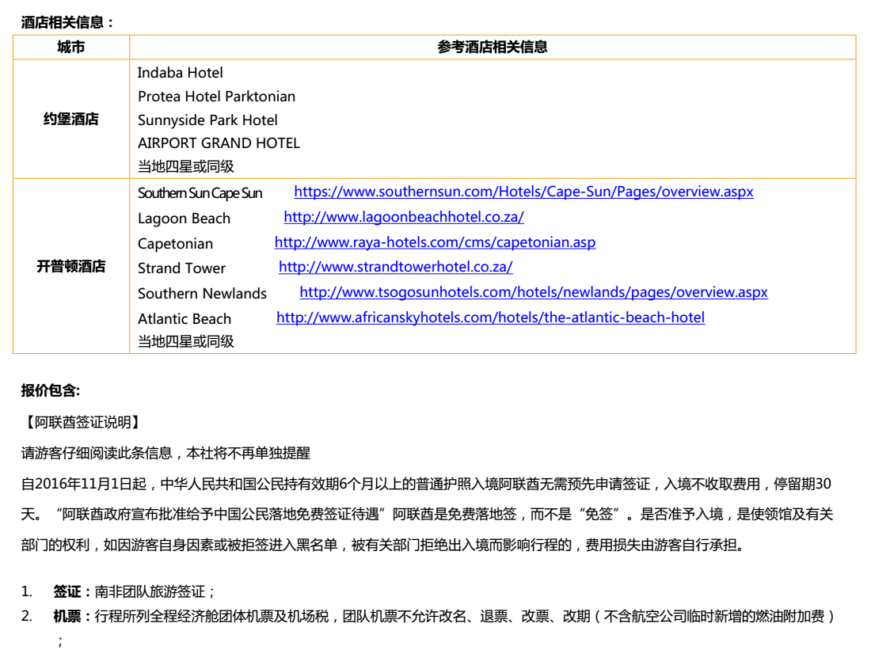The image size is (871, 658).
Task: Click the hotel name 'Atlantic Beach'
Action: coord(184,319)
